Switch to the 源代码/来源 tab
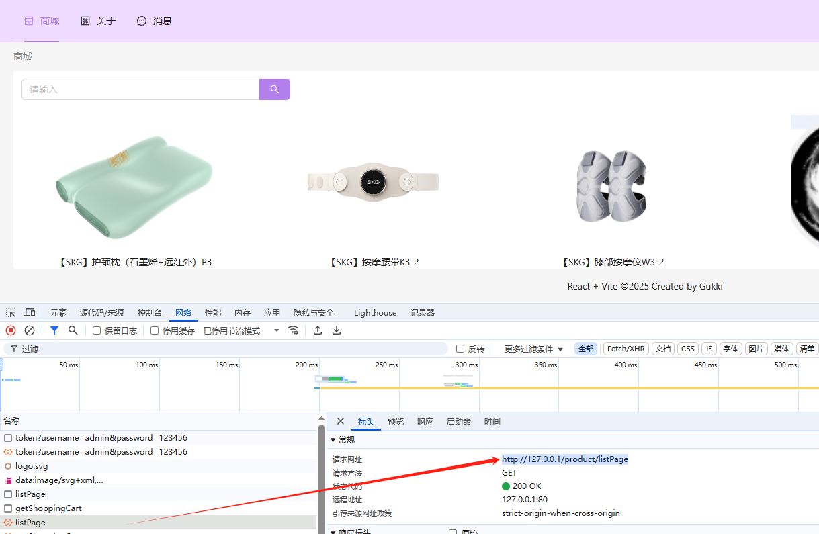The image size is (819, 534). 101,312
